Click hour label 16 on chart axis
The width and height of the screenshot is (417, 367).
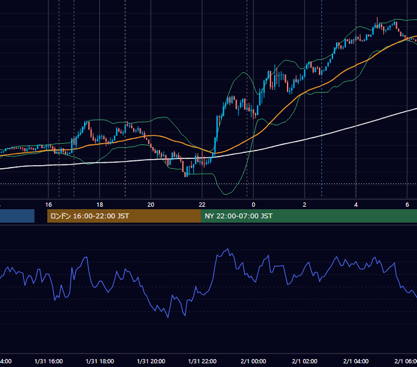48,204
